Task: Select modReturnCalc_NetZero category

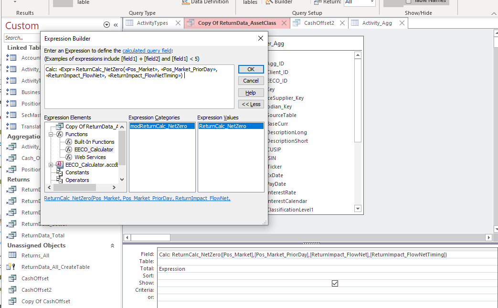Action: (x=162, y=126)
